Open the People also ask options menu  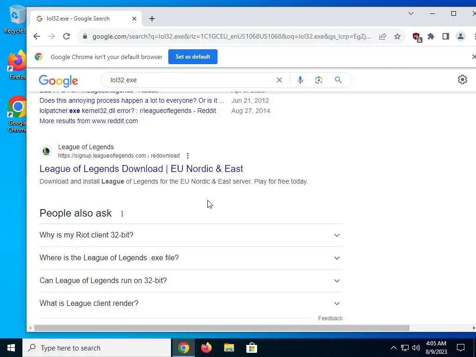pos(122,214)
